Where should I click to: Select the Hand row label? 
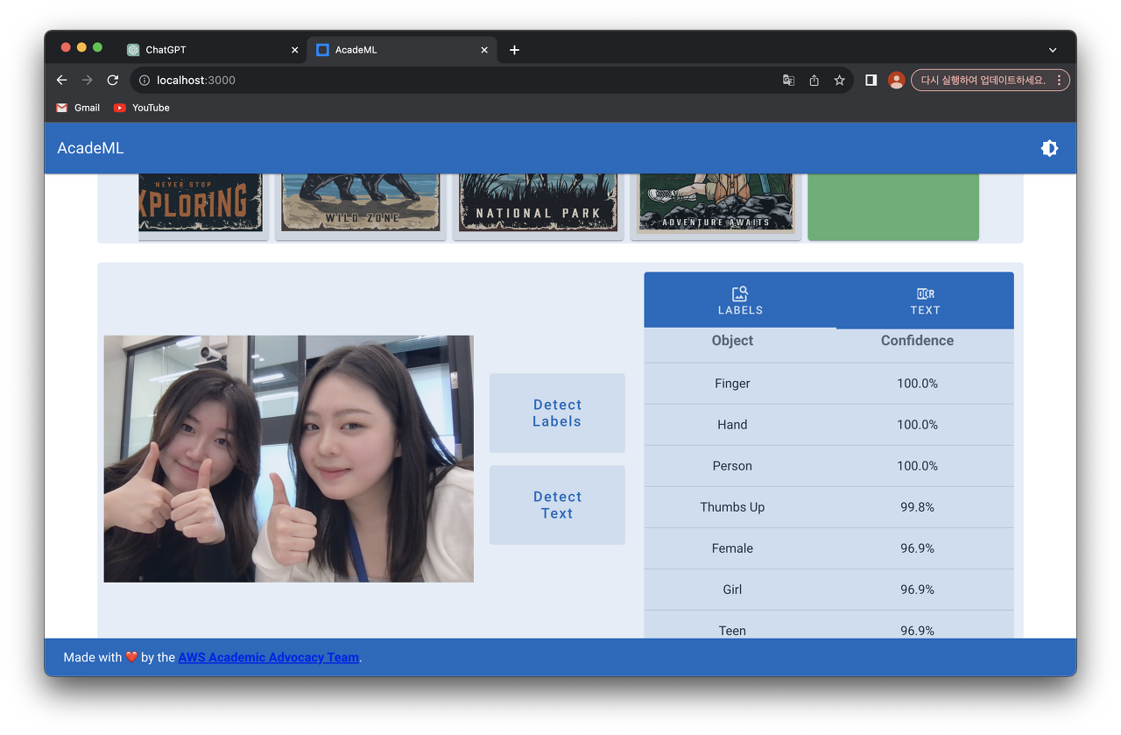[732, 425]
